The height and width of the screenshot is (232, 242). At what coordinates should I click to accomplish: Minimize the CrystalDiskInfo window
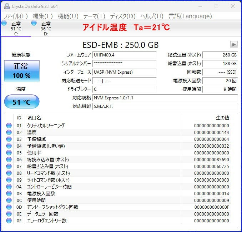[200, 6]
